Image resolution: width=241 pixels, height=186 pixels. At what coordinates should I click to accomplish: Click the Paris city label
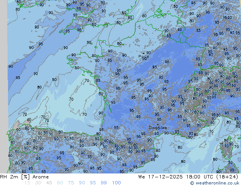pyautogui.click(x=144, y=57)
